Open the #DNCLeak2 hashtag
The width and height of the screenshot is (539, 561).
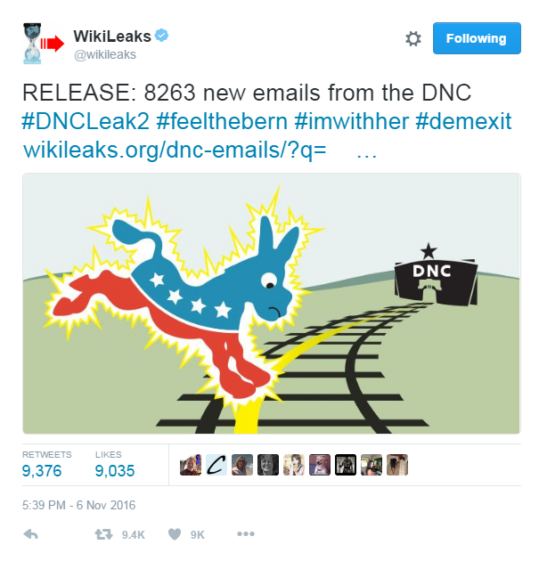(x=86, y=121)
